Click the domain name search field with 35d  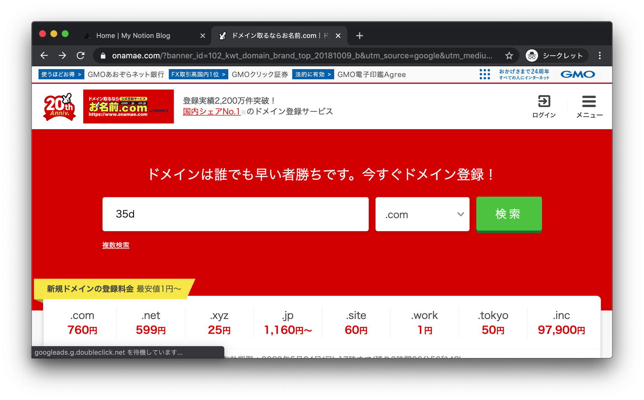pyautogui.click(x=235, y=214)
